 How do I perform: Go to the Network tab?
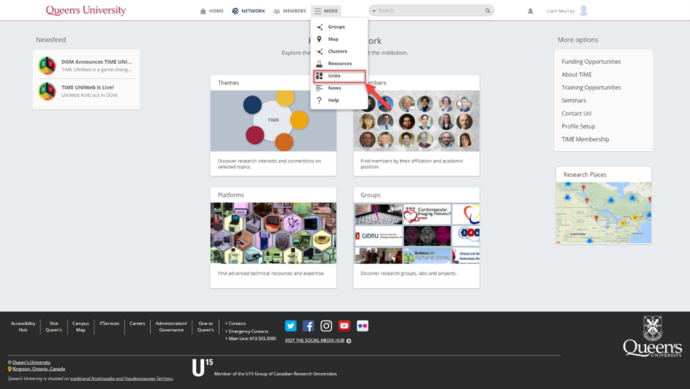coord(248,11)
